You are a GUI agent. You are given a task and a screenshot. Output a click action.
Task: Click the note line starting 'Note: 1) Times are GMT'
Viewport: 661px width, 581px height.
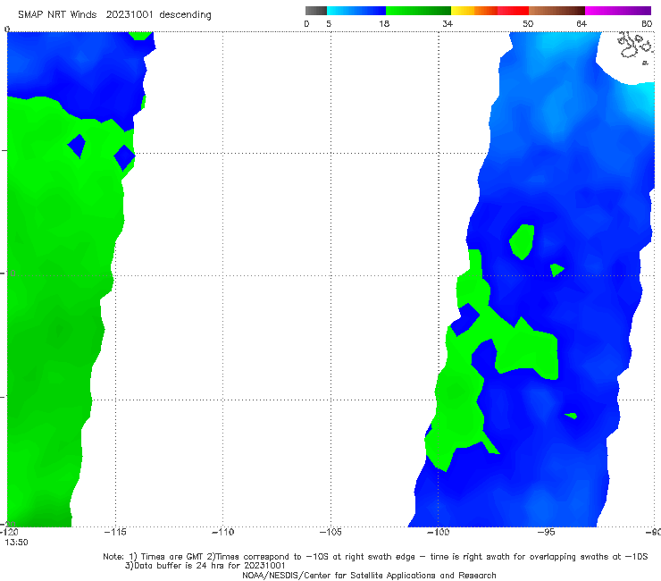click(x=375, y=557)
